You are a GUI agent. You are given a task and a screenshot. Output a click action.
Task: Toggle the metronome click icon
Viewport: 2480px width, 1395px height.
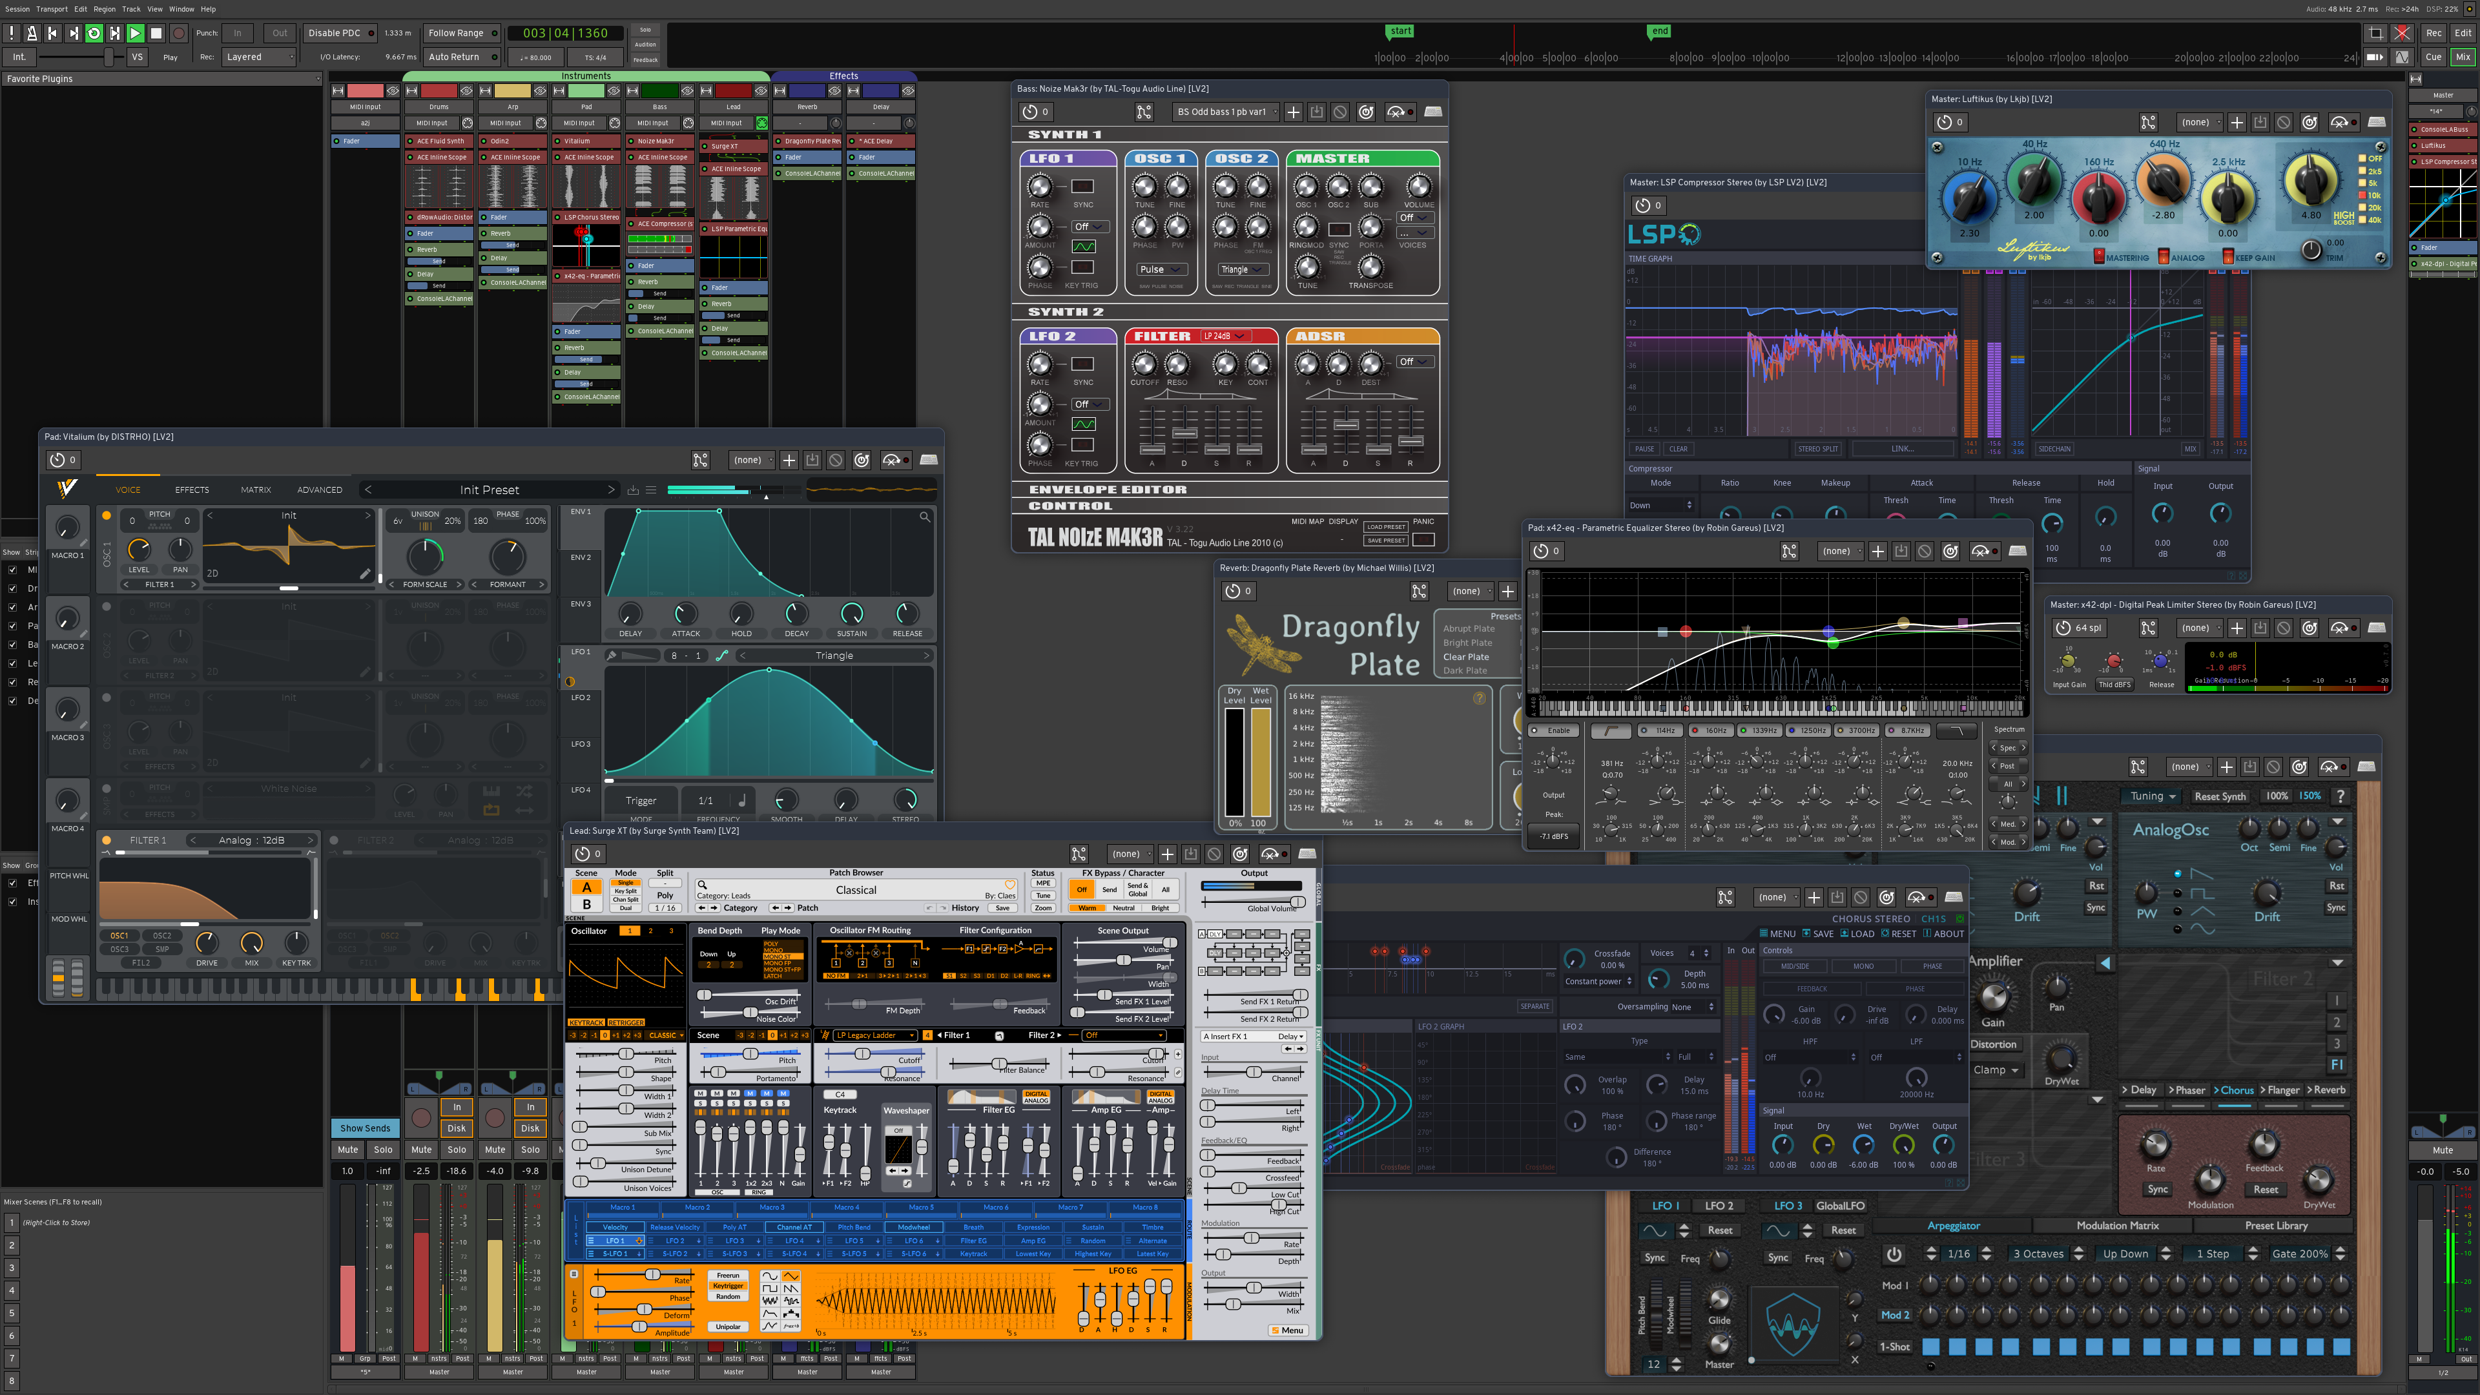(32, 33)
